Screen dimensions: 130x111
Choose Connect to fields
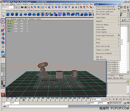(x=103, y=50)
